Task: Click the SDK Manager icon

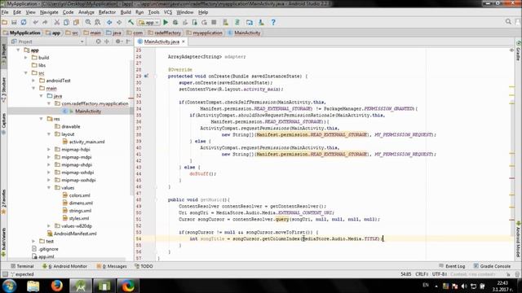Action: pyautogui.click(x=261, y=22)
